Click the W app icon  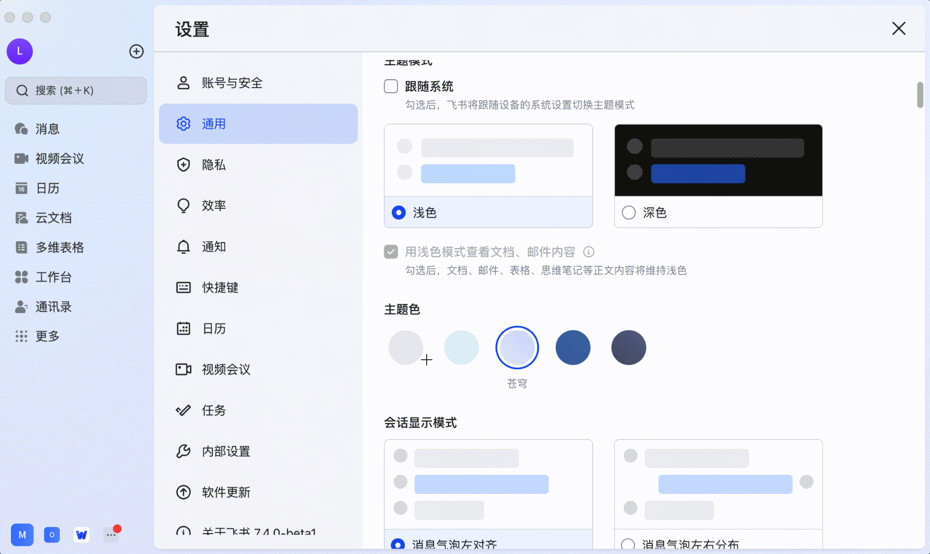pos(81,535)
